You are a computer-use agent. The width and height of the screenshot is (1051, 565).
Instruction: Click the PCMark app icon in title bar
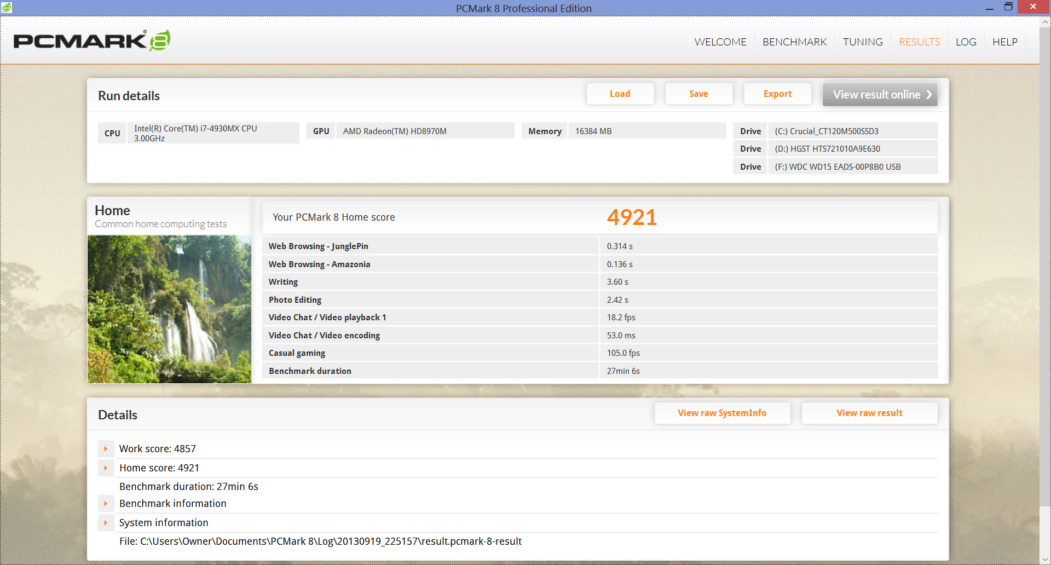tap(7, 7)
